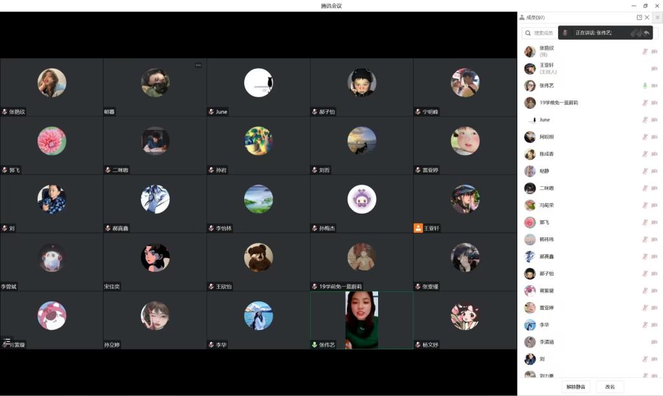Image resolution: width=663 pixels, height=396 pixels.
Task: Open the three-dot menu on second video tile
Action: (x=198, y=65)
